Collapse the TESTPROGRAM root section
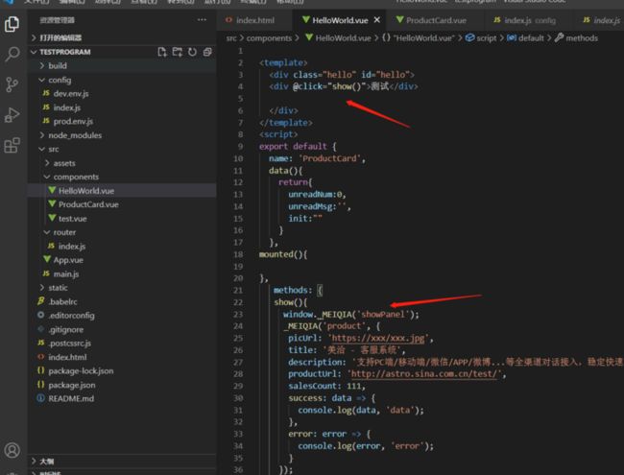The width and height of the screenshot is (624, 475). point(65,52)
